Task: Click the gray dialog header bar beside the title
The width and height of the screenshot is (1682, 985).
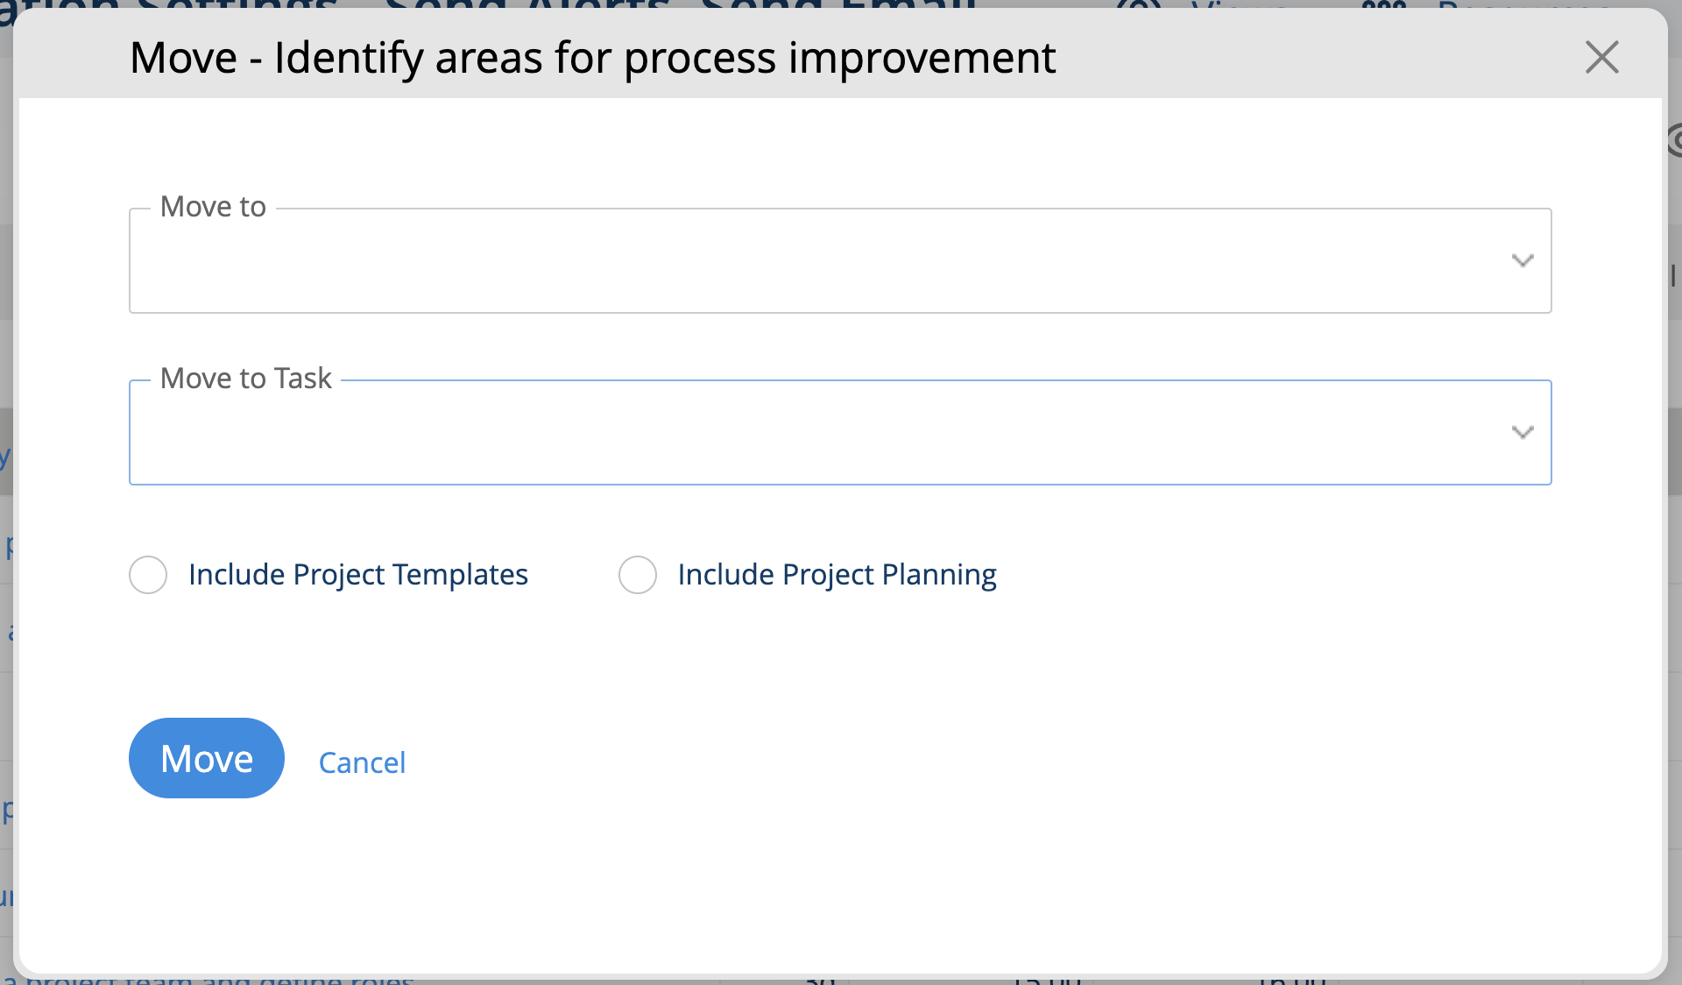Action: pos(1314,58)
